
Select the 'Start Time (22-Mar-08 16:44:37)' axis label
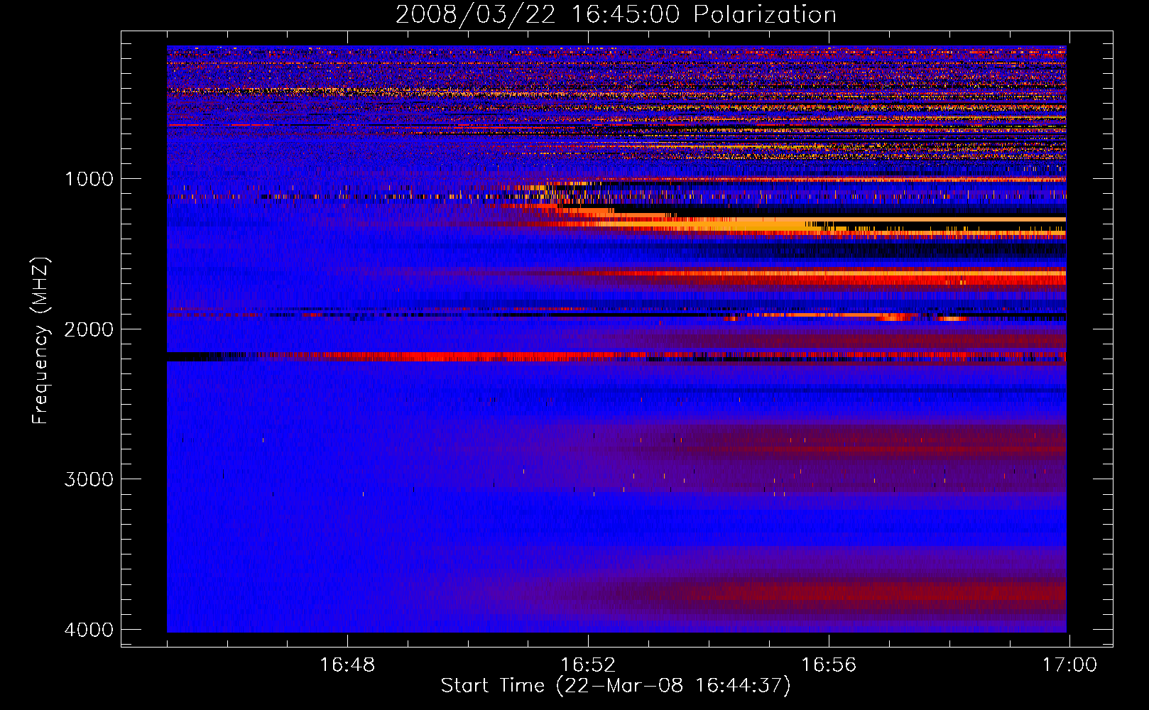(616, 686)
